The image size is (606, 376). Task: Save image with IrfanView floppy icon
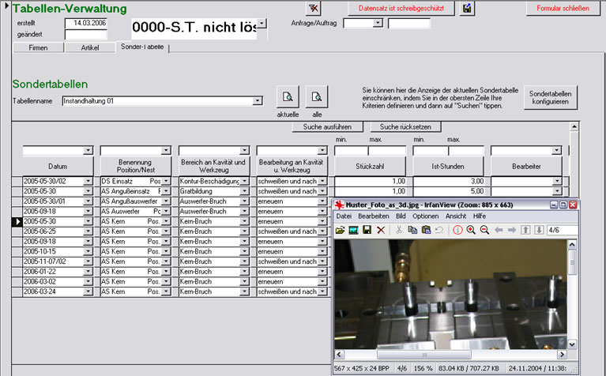click(367, 231)
